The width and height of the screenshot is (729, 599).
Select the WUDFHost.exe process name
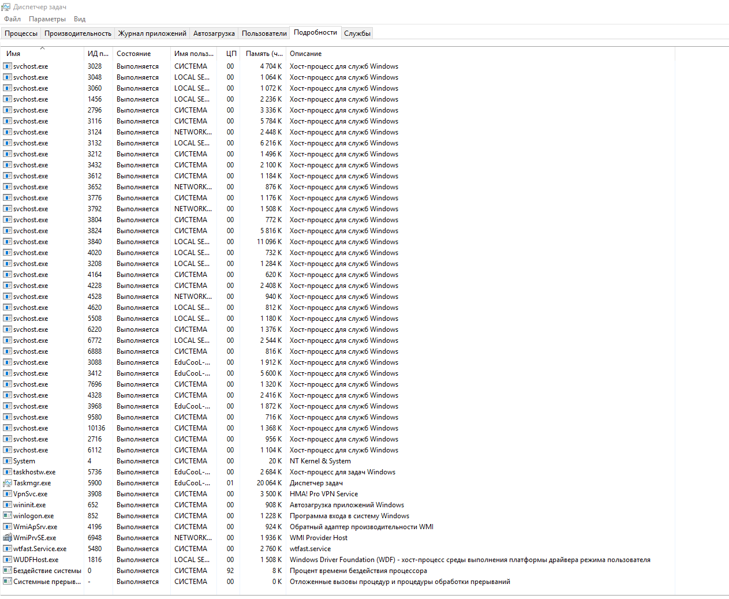[x=36, y=560]
